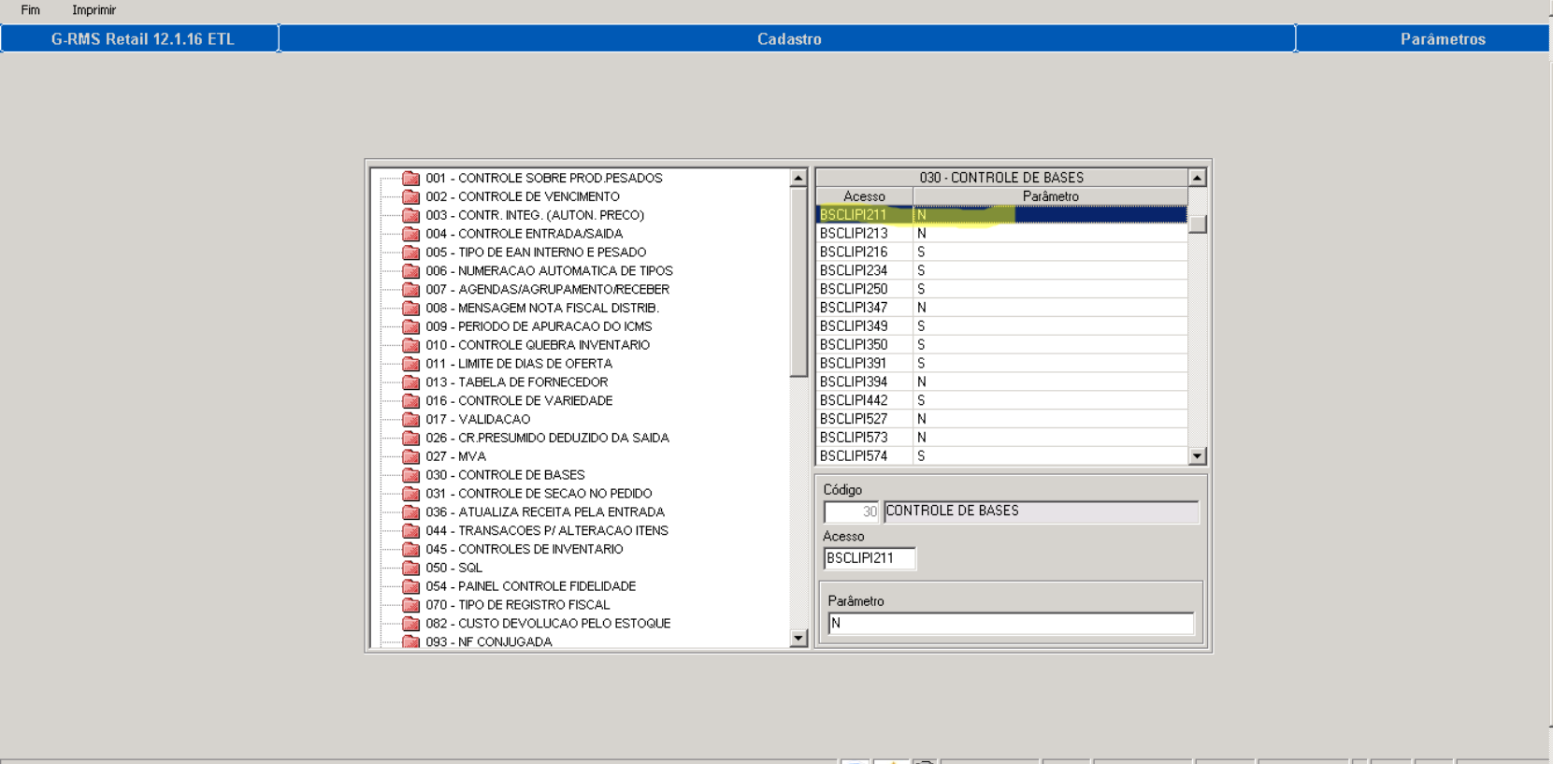Click the Parâmetro column header
The height and width of the screenshot is (764, 1553).
click(x=1050, y=196)
